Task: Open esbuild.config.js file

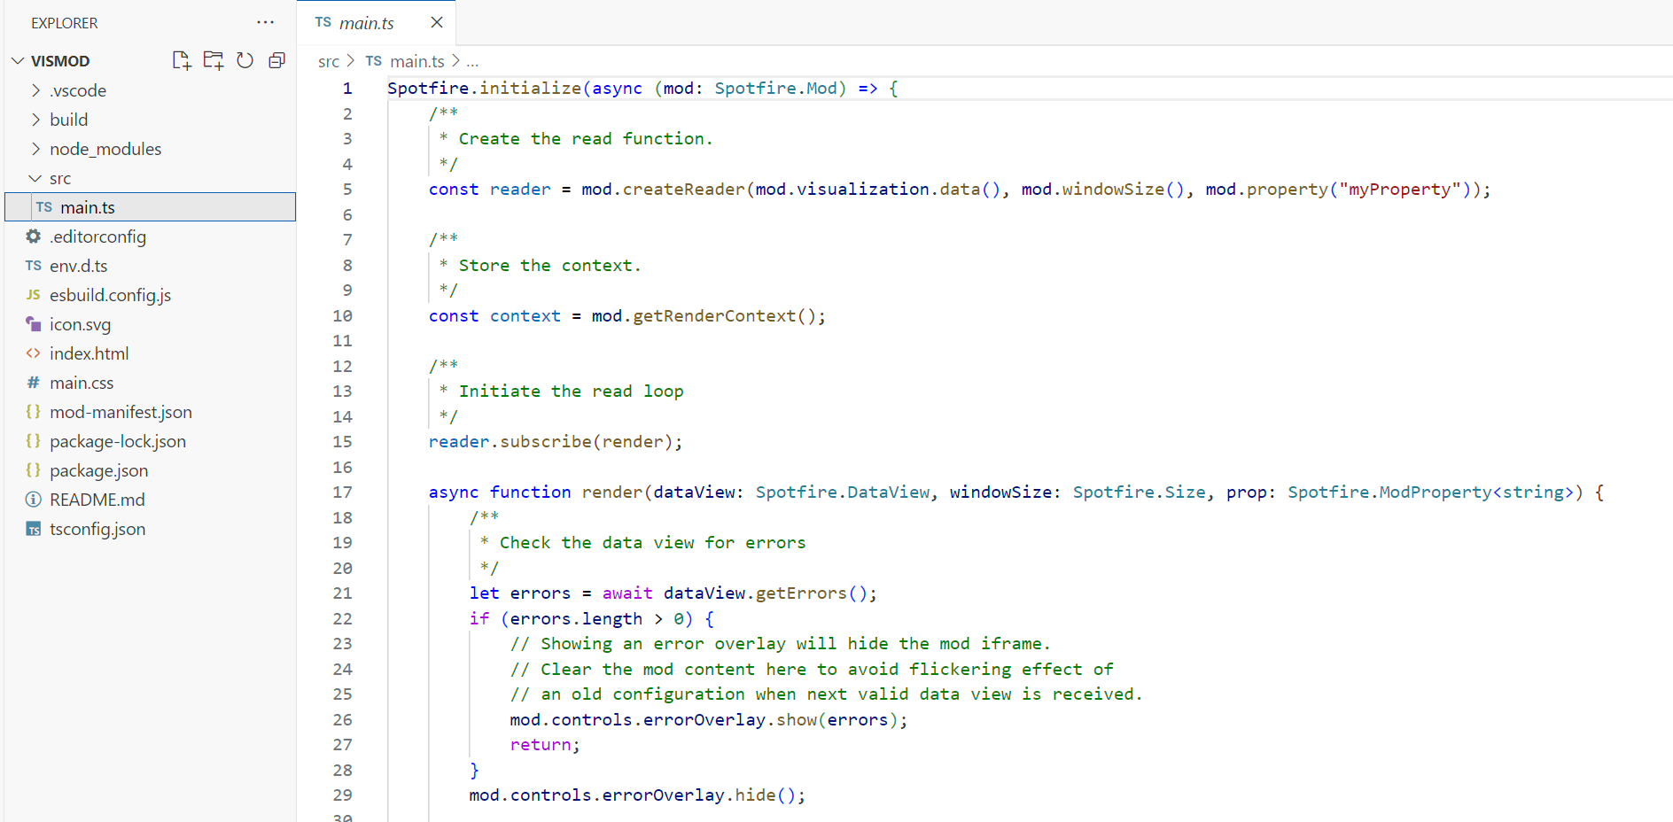Action: [x=151, y=295]
